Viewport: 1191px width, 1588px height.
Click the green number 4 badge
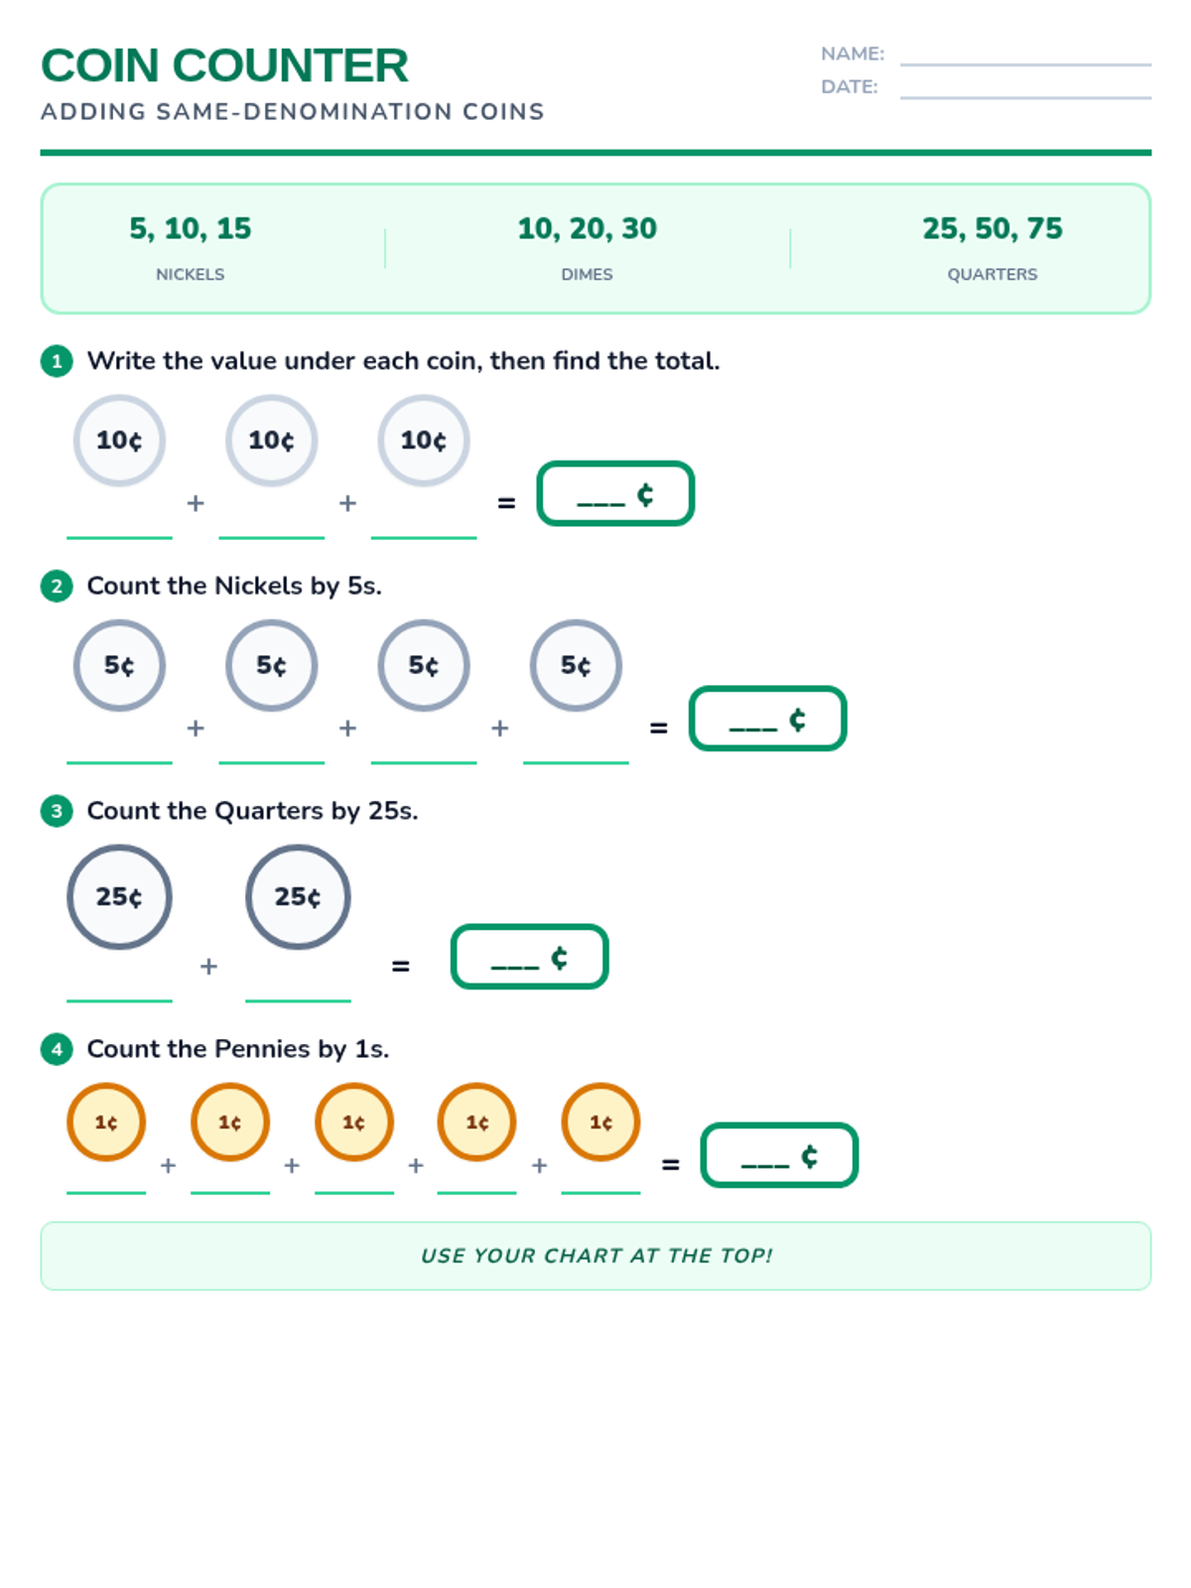pyautogui.click(x=57, y=1049)
